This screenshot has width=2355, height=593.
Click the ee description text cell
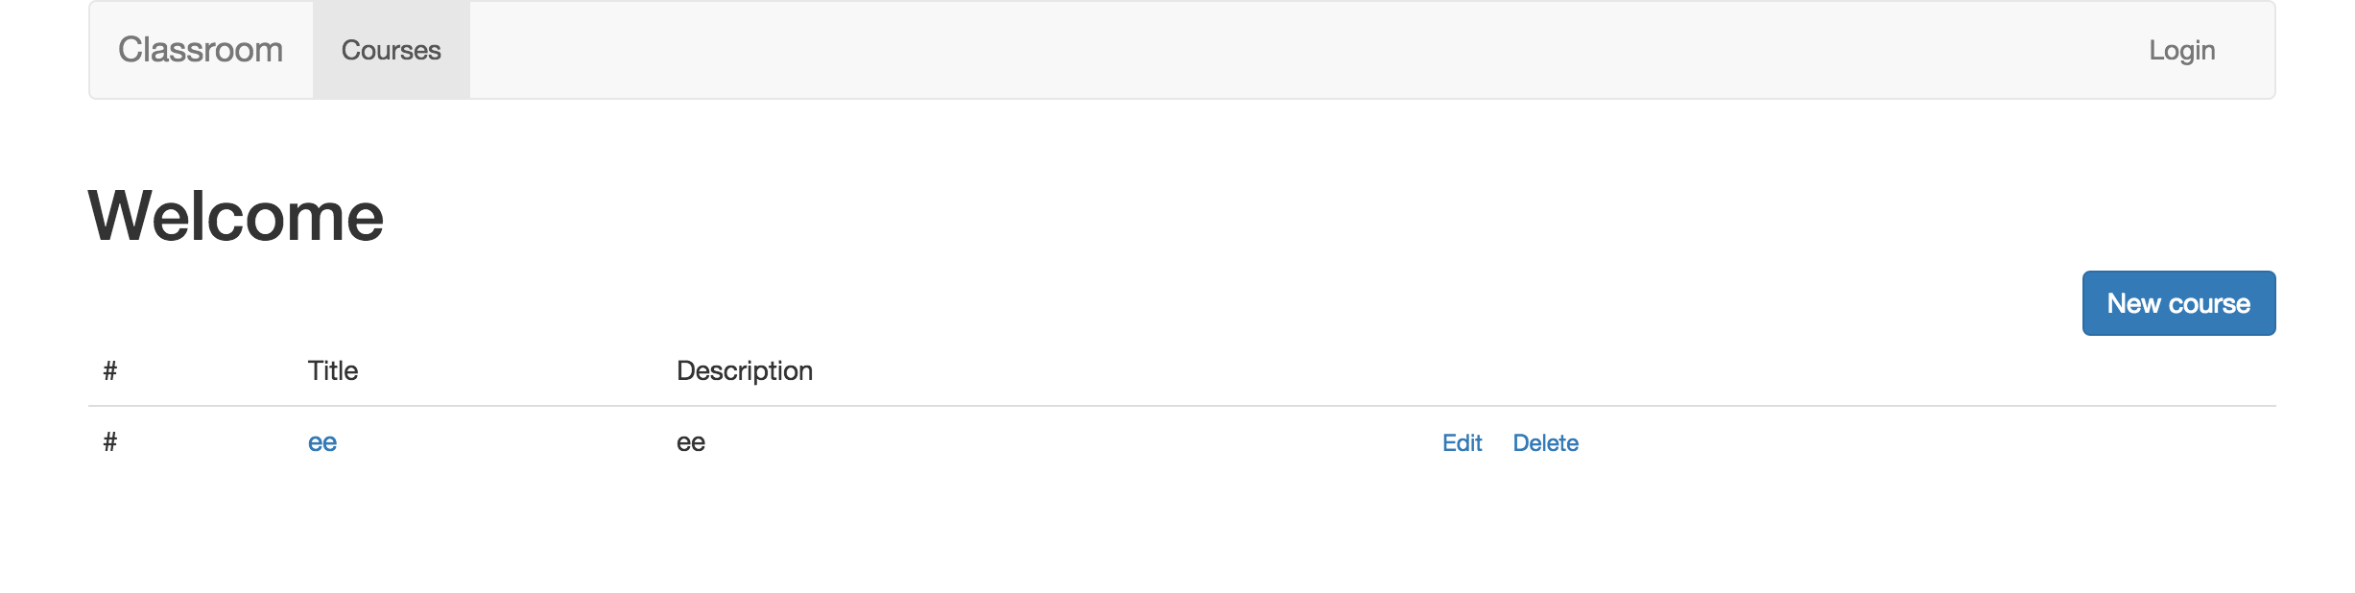pos(691,442)
